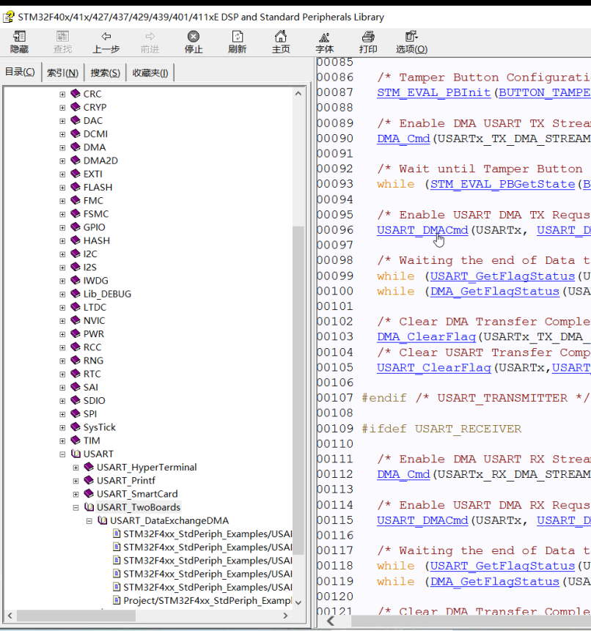The width and height of the screenshot is (591, 631).
Task: Switch to the Search (搜索) tab
Action: (105, 73)
